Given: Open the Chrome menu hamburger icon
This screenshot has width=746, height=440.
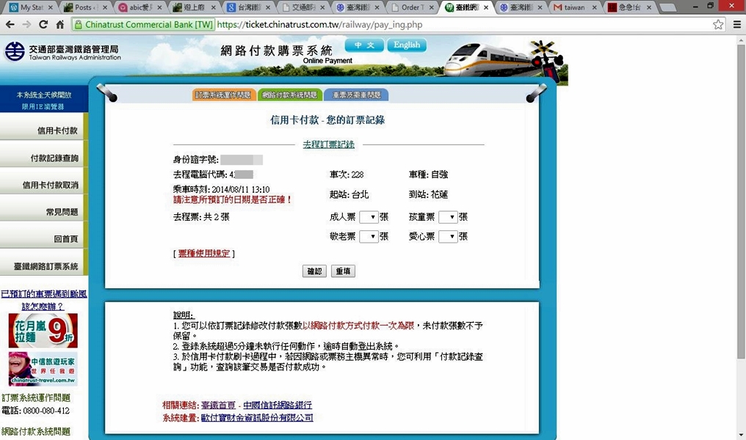Looking at the screenshot, I should [736, 24].
